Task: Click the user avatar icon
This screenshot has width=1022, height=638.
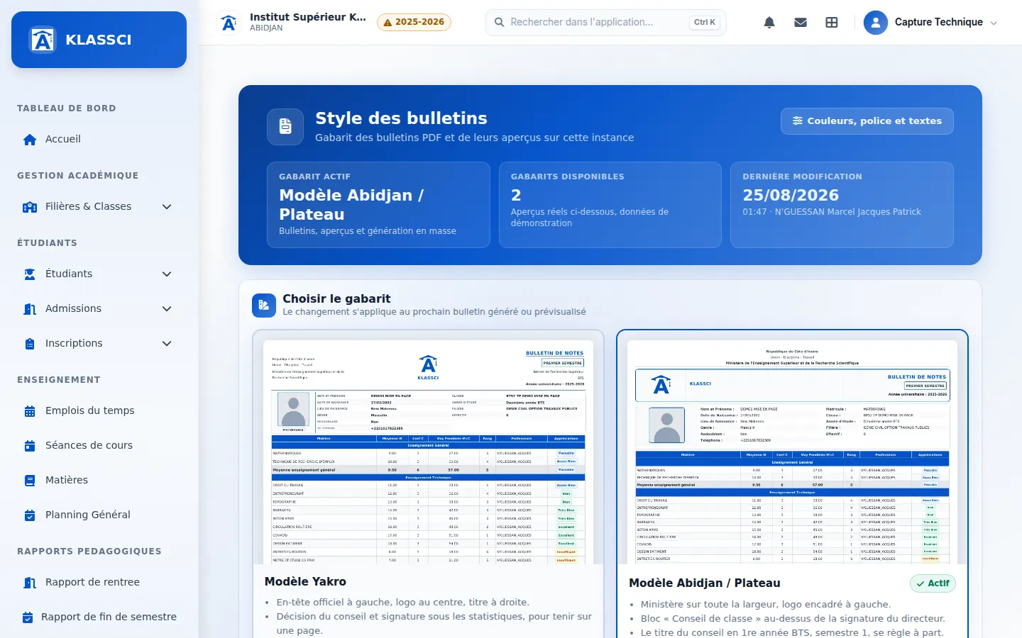Action: (876, 23)
